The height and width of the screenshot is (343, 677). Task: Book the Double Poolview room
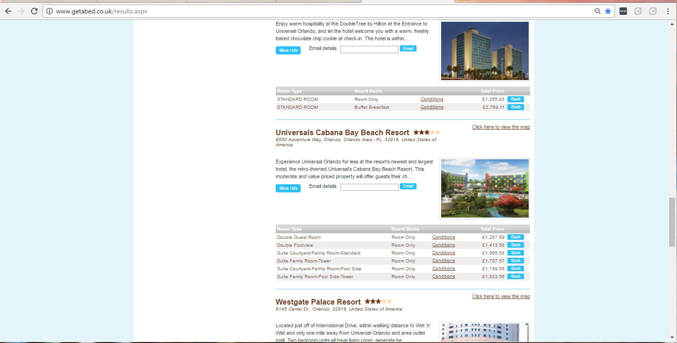click(516, 245)
